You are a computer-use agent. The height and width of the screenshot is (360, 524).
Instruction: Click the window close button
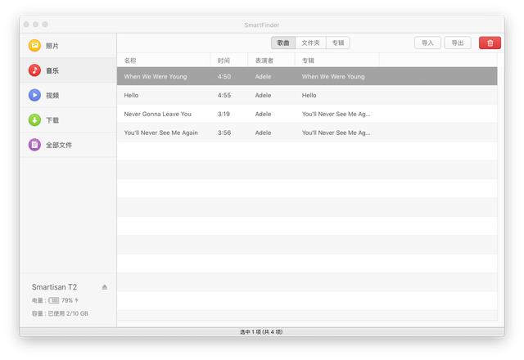coord(26,25)
